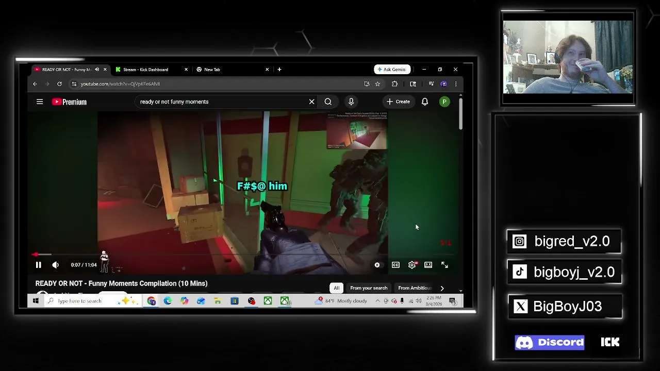The image size is (660, 371).
Task: Reload the YouTube page
Action: 59,84
